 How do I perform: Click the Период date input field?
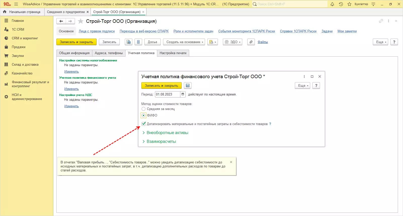pyautogui.click(x=168, y=94)
